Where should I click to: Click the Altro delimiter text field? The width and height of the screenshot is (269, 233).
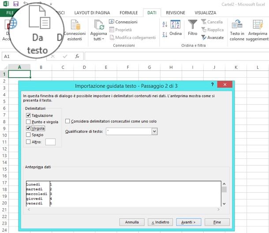click(x=50, y=142)
